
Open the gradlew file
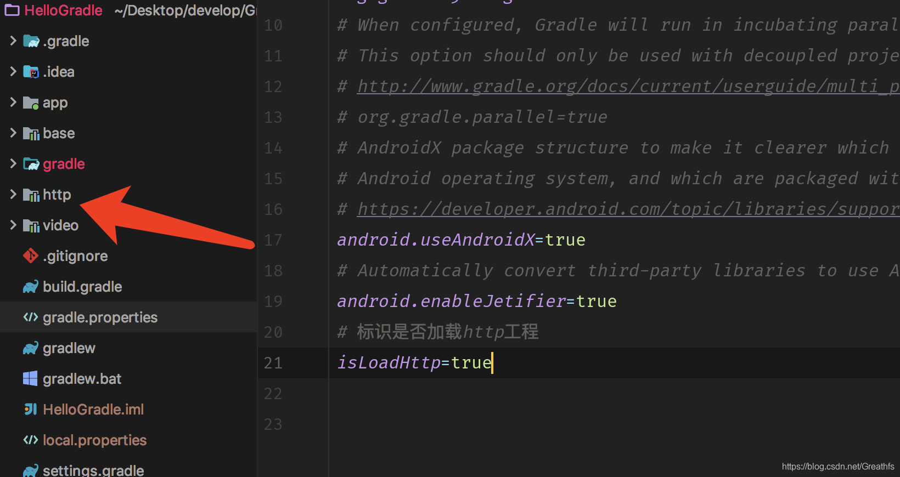(69, 348)
